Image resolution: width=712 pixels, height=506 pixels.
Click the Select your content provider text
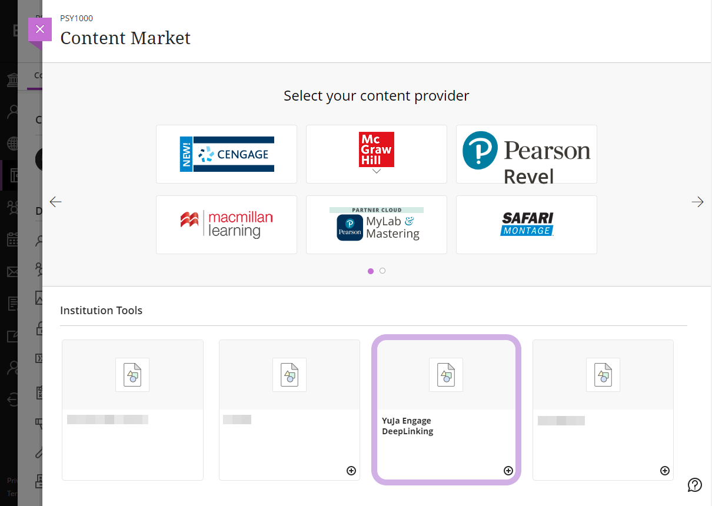(377, 95)
